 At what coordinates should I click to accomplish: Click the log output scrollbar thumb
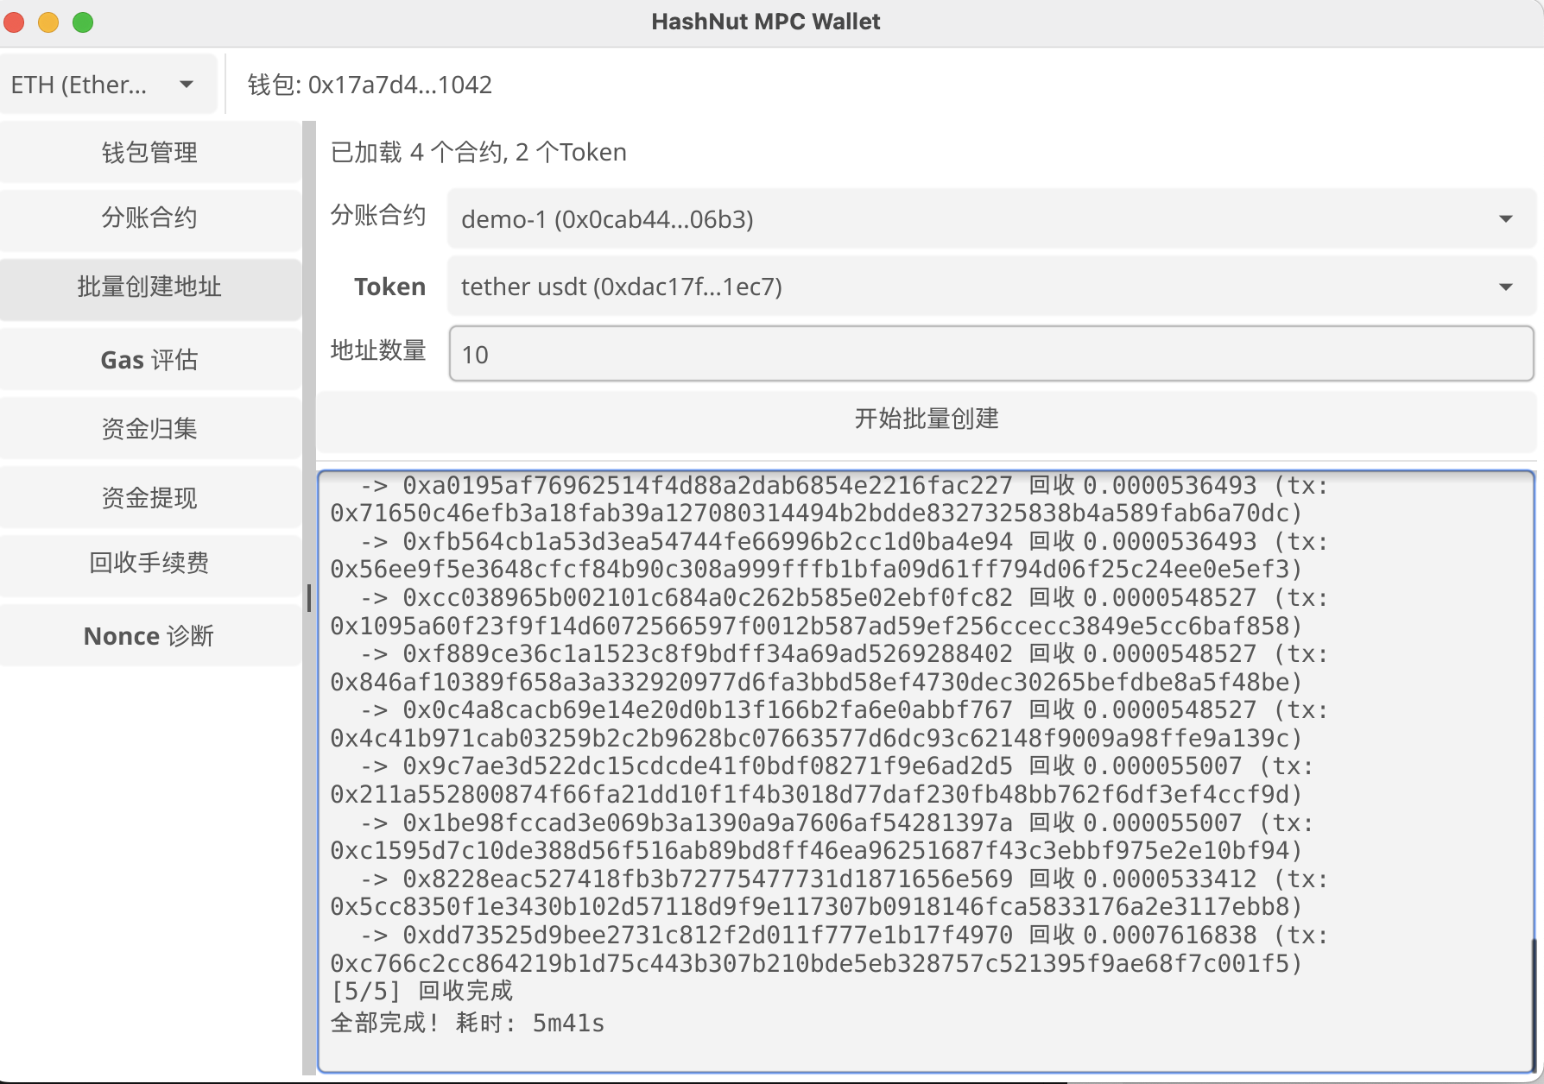pos(1533,1005)
